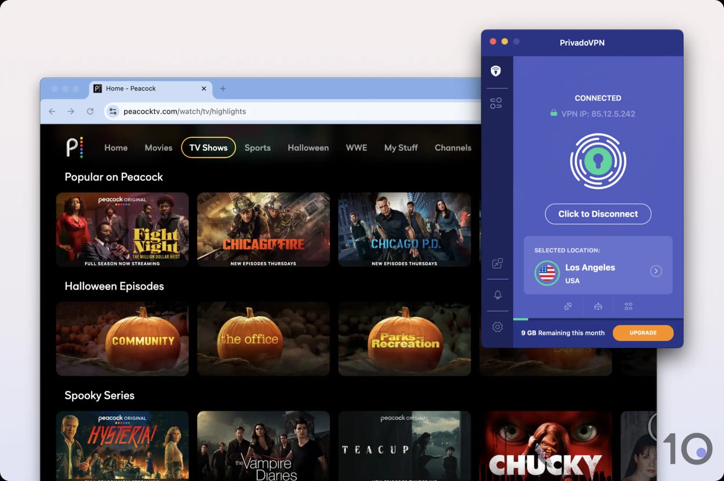Open a new browser tab with the plus button
The height and width of the screenshot is (481, 724).
[223, 89]
